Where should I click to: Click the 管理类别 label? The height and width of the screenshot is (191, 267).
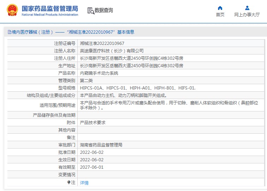pyautogui.click(x=67, y=81)
